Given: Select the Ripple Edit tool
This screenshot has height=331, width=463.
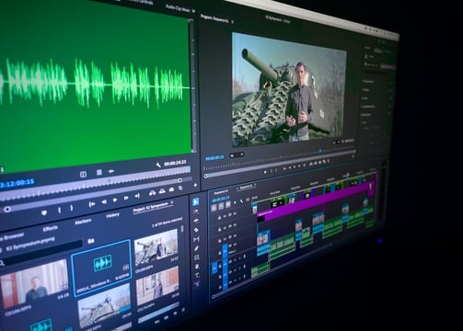Looking at the screenshot, I should point(196,221).
